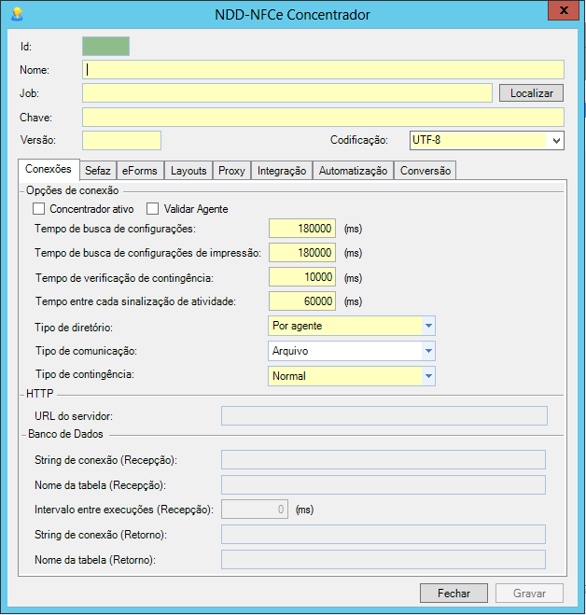
Task: Click String de conexão (Retorno) field
Action: [x=384, y=535]
